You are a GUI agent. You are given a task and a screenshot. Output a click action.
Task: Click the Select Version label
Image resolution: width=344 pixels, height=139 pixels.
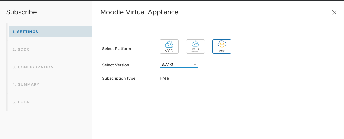point(115,65)
